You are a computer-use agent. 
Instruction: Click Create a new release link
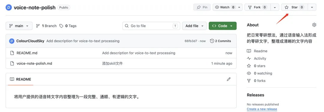click(x=262, y=109)
